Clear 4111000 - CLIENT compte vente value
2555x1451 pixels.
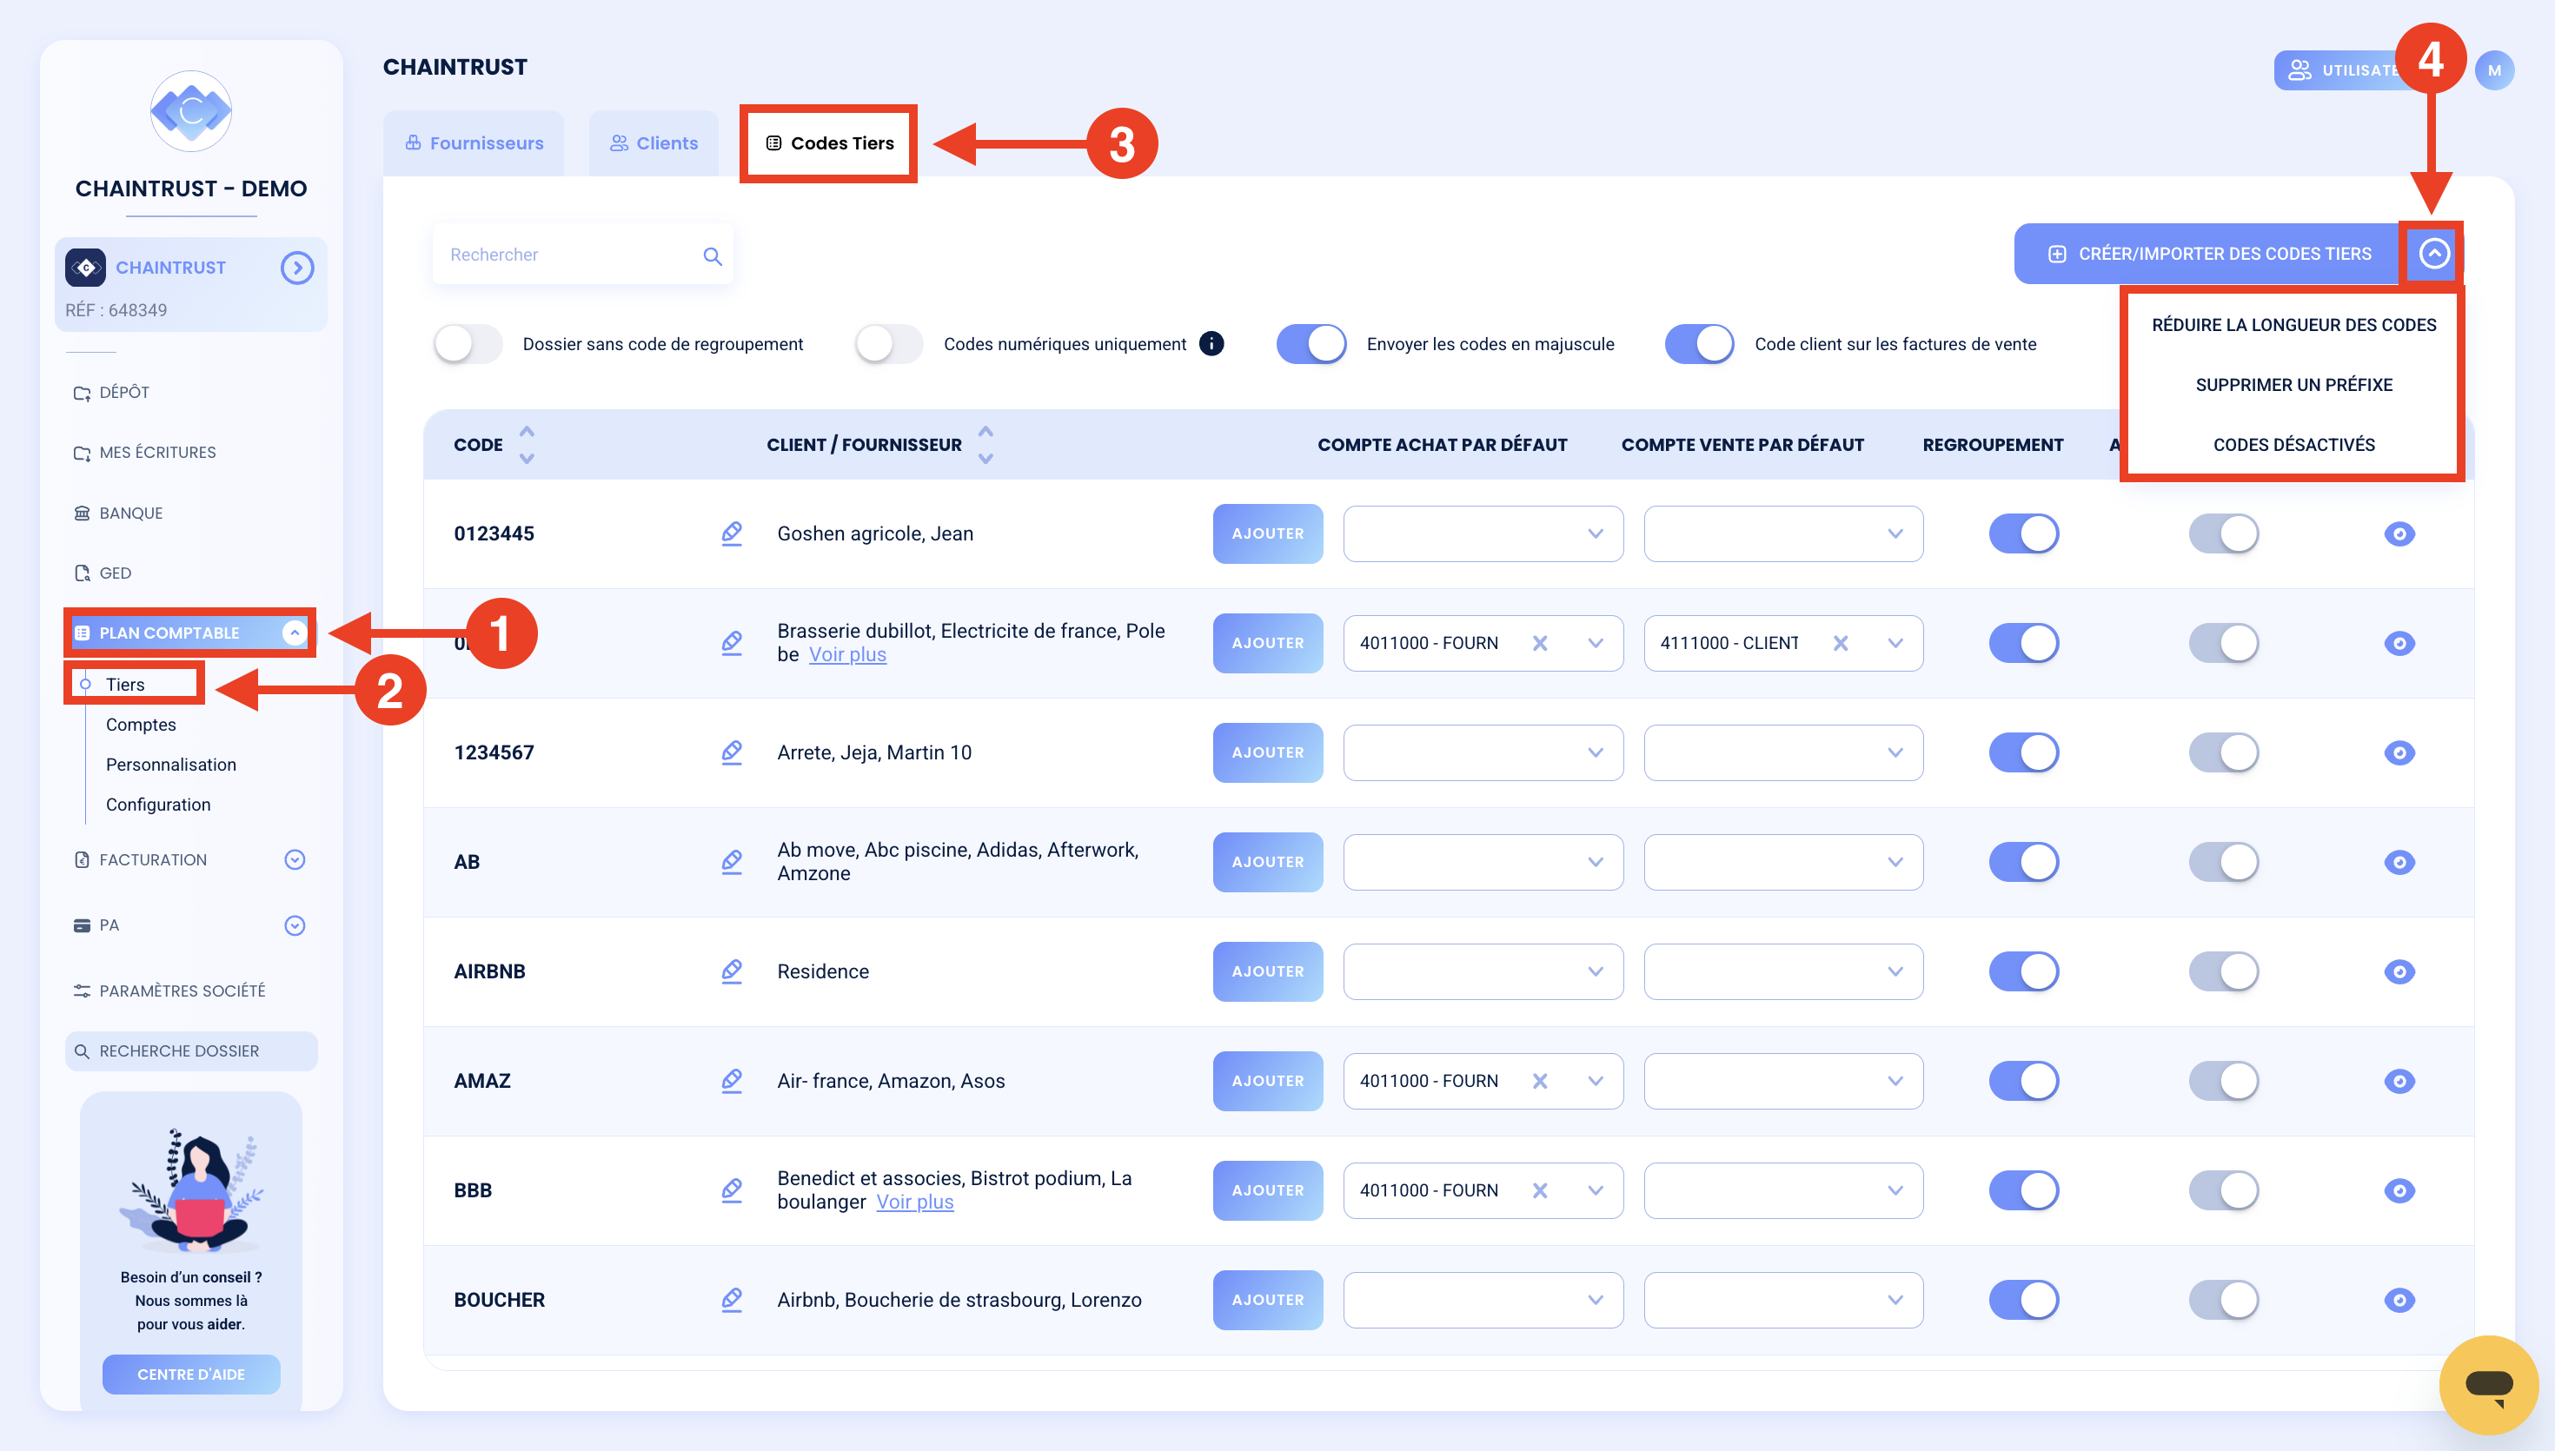point(1841,643)
